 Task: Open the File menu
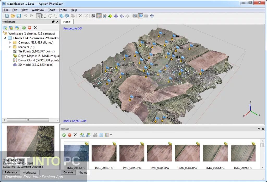[x=6, y=10]
